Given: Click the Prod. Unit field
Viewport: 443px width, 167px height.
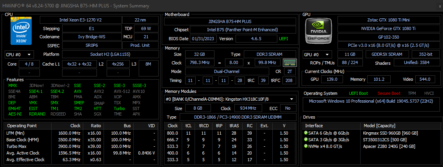Looking at the screenshot, I should [140, 45].
